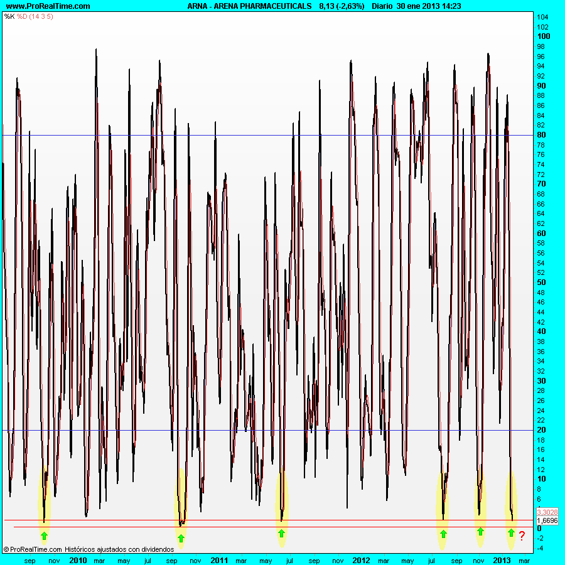Click the black 1,6696 value tag
This screenshot has width=565, height=565.
[547, 520]
